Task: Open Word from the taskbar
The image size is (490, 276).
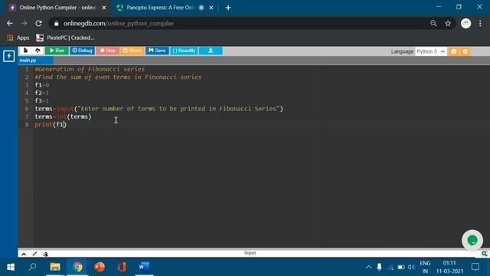Action: [144, 267]
